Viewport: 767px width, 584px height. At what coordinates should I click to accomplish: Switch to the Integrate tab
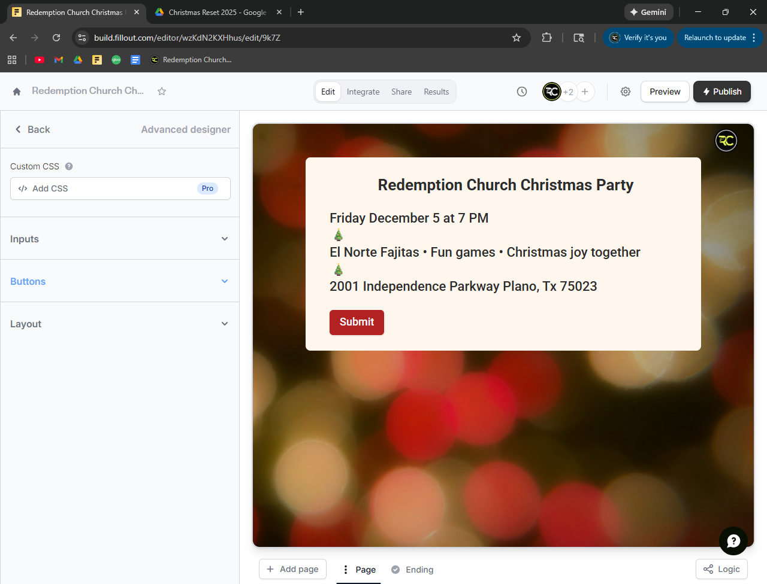coord(363,92)
